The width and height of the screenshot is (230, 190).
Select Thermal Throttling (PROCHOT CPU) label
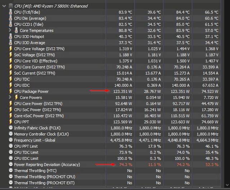pyautogui.click(x=45, y=177)
